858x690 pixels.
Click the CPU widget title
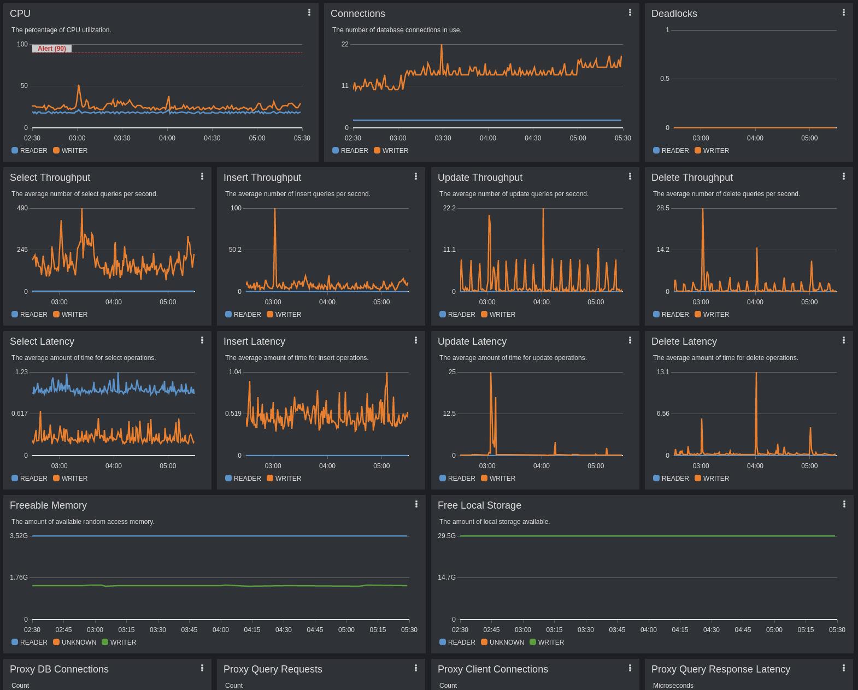point(20,14)
